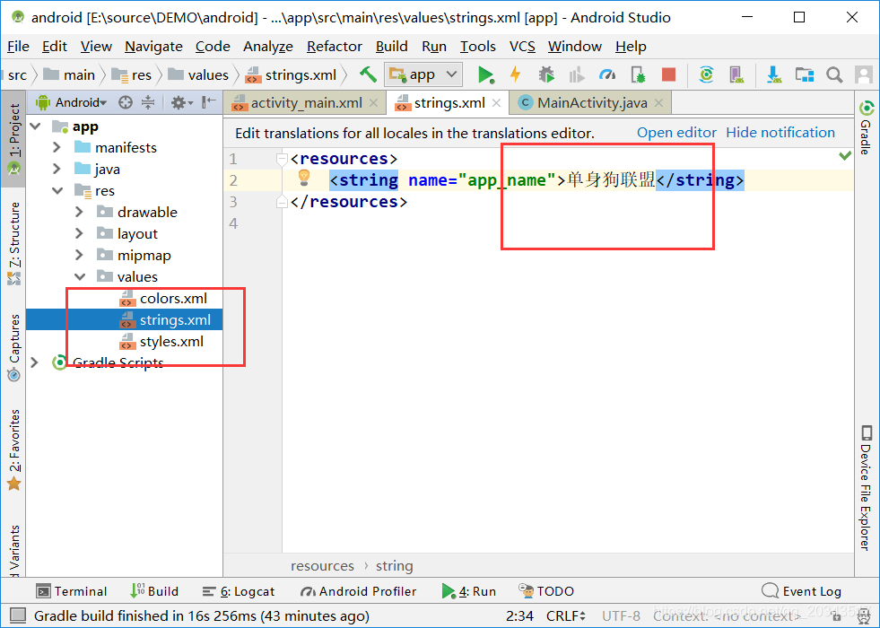880x628 pixels.
Task: Toggle the Favorites side panel
Action: coord(14,450)
